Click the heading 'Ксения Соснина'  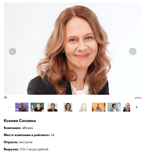click(20, 121)
